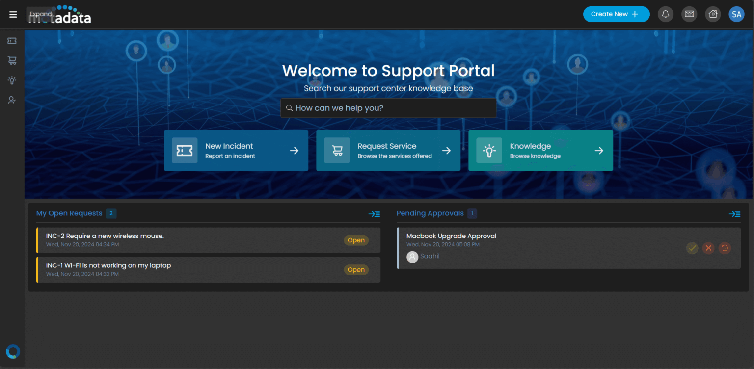Click the Create New button
This screenshot has width=754, height=369.
coord(616,14)
